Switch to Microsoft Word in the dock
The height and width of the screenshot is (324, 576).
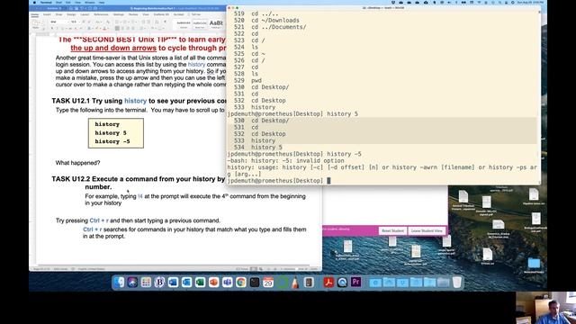point(173,282)
